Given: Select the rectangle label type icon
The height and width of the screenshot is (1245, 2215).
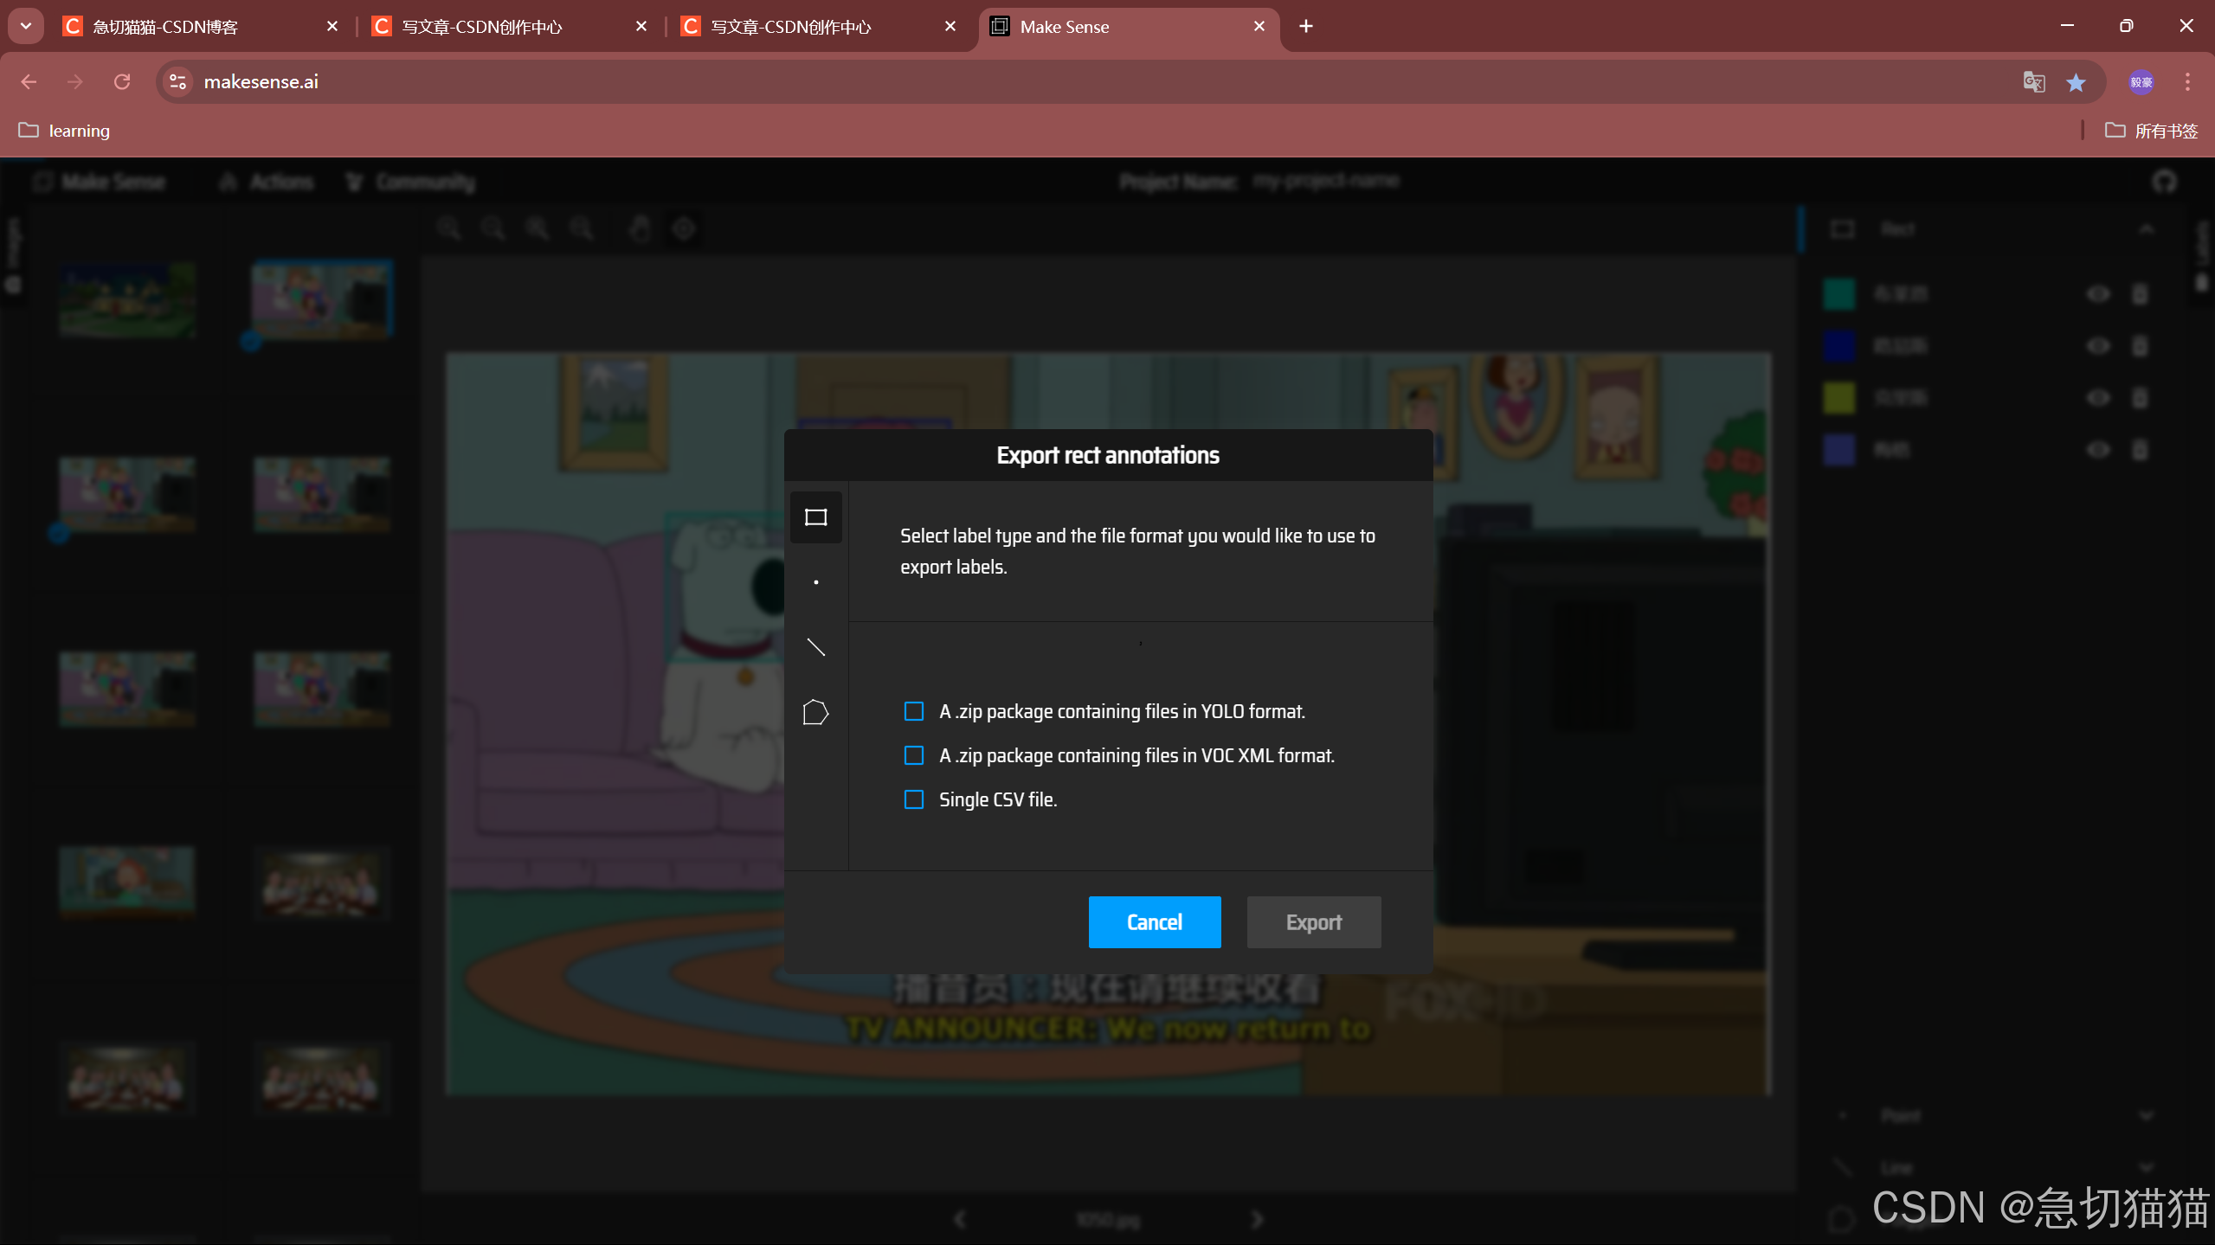Looking at the screenshot, I should click(x=815, y=517).
